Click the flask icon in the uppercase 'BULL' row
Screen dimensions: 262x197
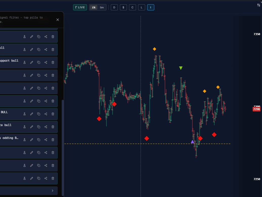click(x=24, y=114)
